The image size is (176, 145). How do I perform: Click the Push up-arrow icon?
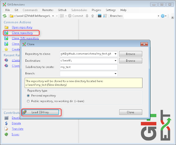(x=93, y=16)
